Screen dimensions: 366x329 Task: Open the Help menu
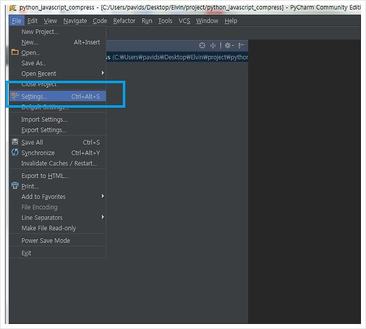pyautogui.click(x=231, y=21)
